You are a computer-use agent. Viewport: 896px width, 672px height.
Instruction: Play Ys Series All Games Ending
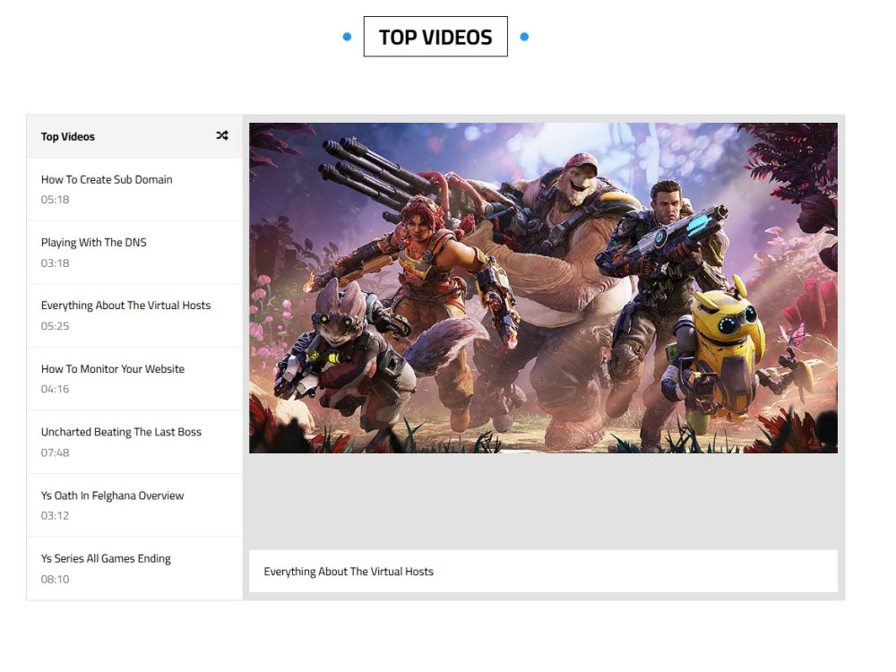coord(134,569)
